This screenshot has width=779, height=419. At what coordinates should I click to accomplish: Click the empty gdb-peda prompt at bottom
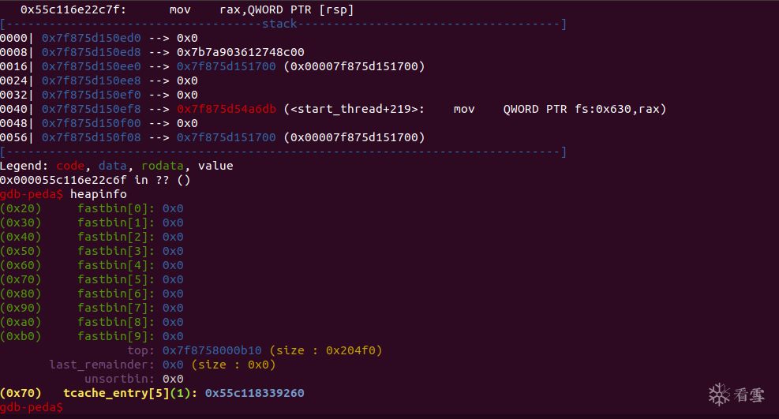[x=32, y=407]
